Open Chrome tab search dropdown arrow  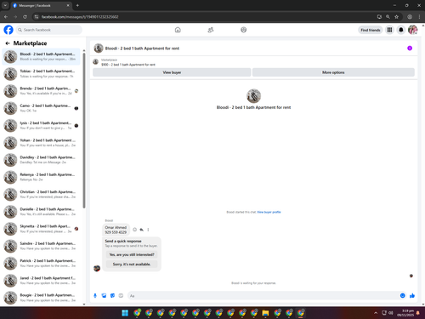click(x=5, y=5)
